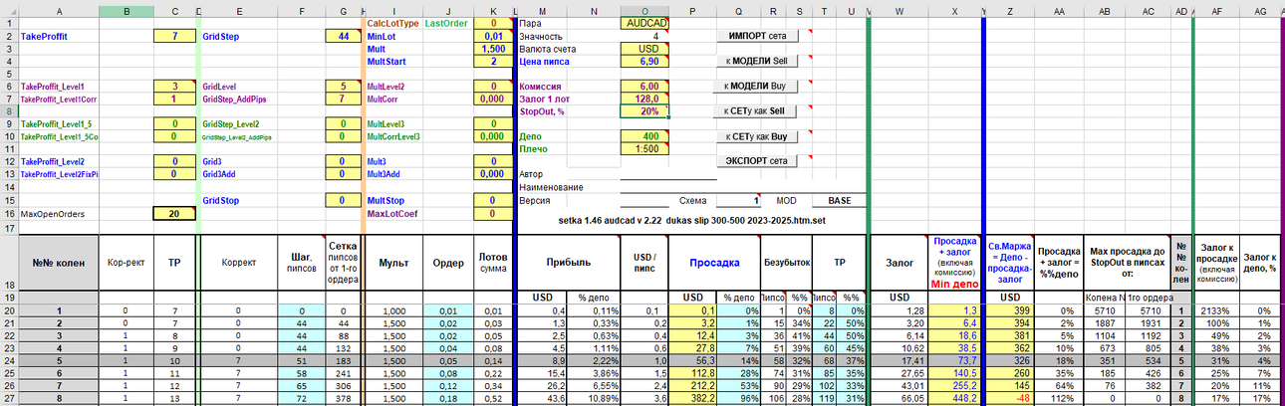Select column header X

click(x=954, y=10)
